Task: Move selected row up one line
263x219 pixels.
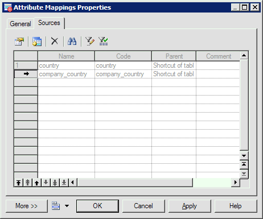Action: point(37,183)
